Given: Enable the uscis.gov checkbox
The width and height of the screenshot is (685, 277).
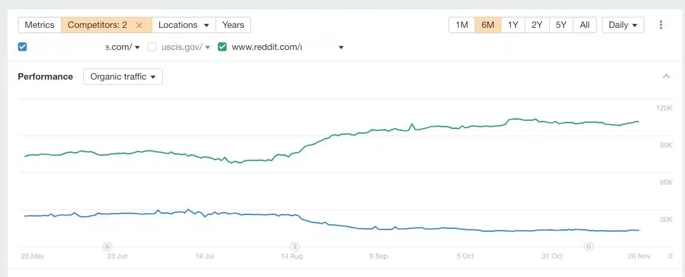Looking at the screenshot, I should click(152, 47).
